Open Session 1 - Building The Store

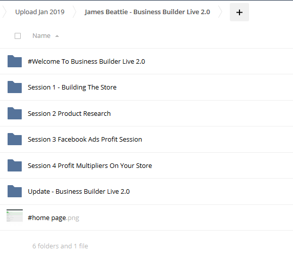tap(72, 88)
